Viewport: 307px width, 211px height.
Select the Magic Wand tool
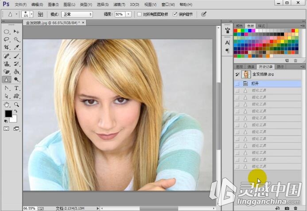[x=16, y=39]
